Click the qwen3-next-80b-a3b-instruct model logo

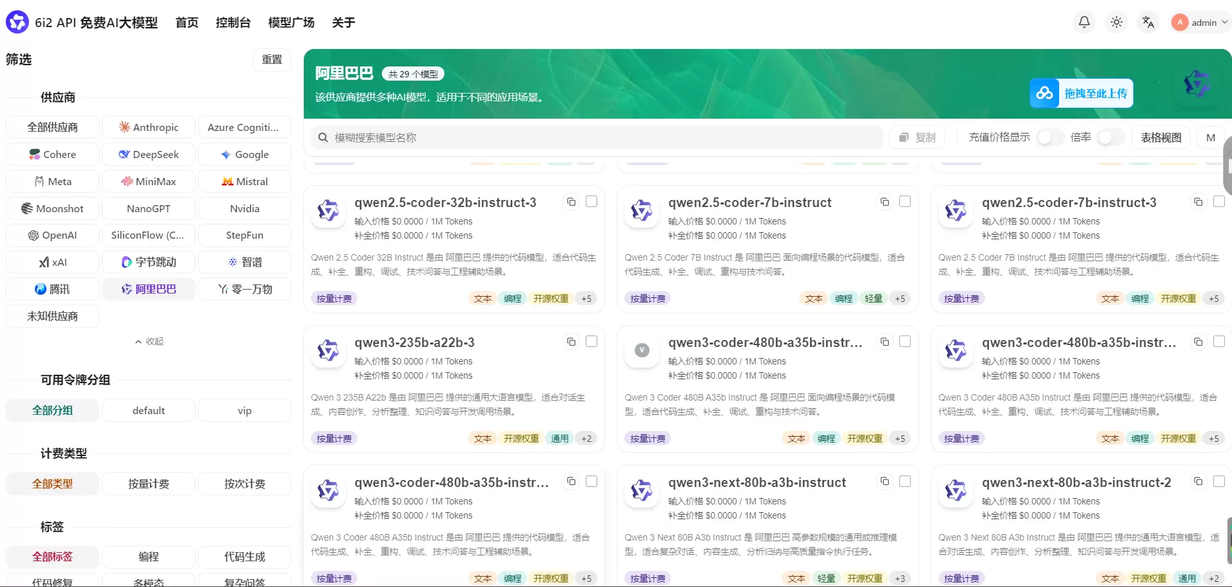[642, 490]
